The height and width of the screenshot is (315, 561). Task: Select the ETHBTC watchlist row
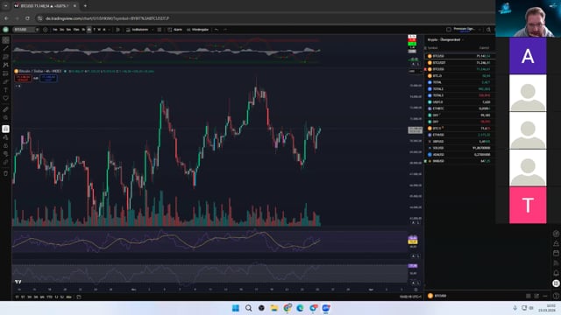459,108
